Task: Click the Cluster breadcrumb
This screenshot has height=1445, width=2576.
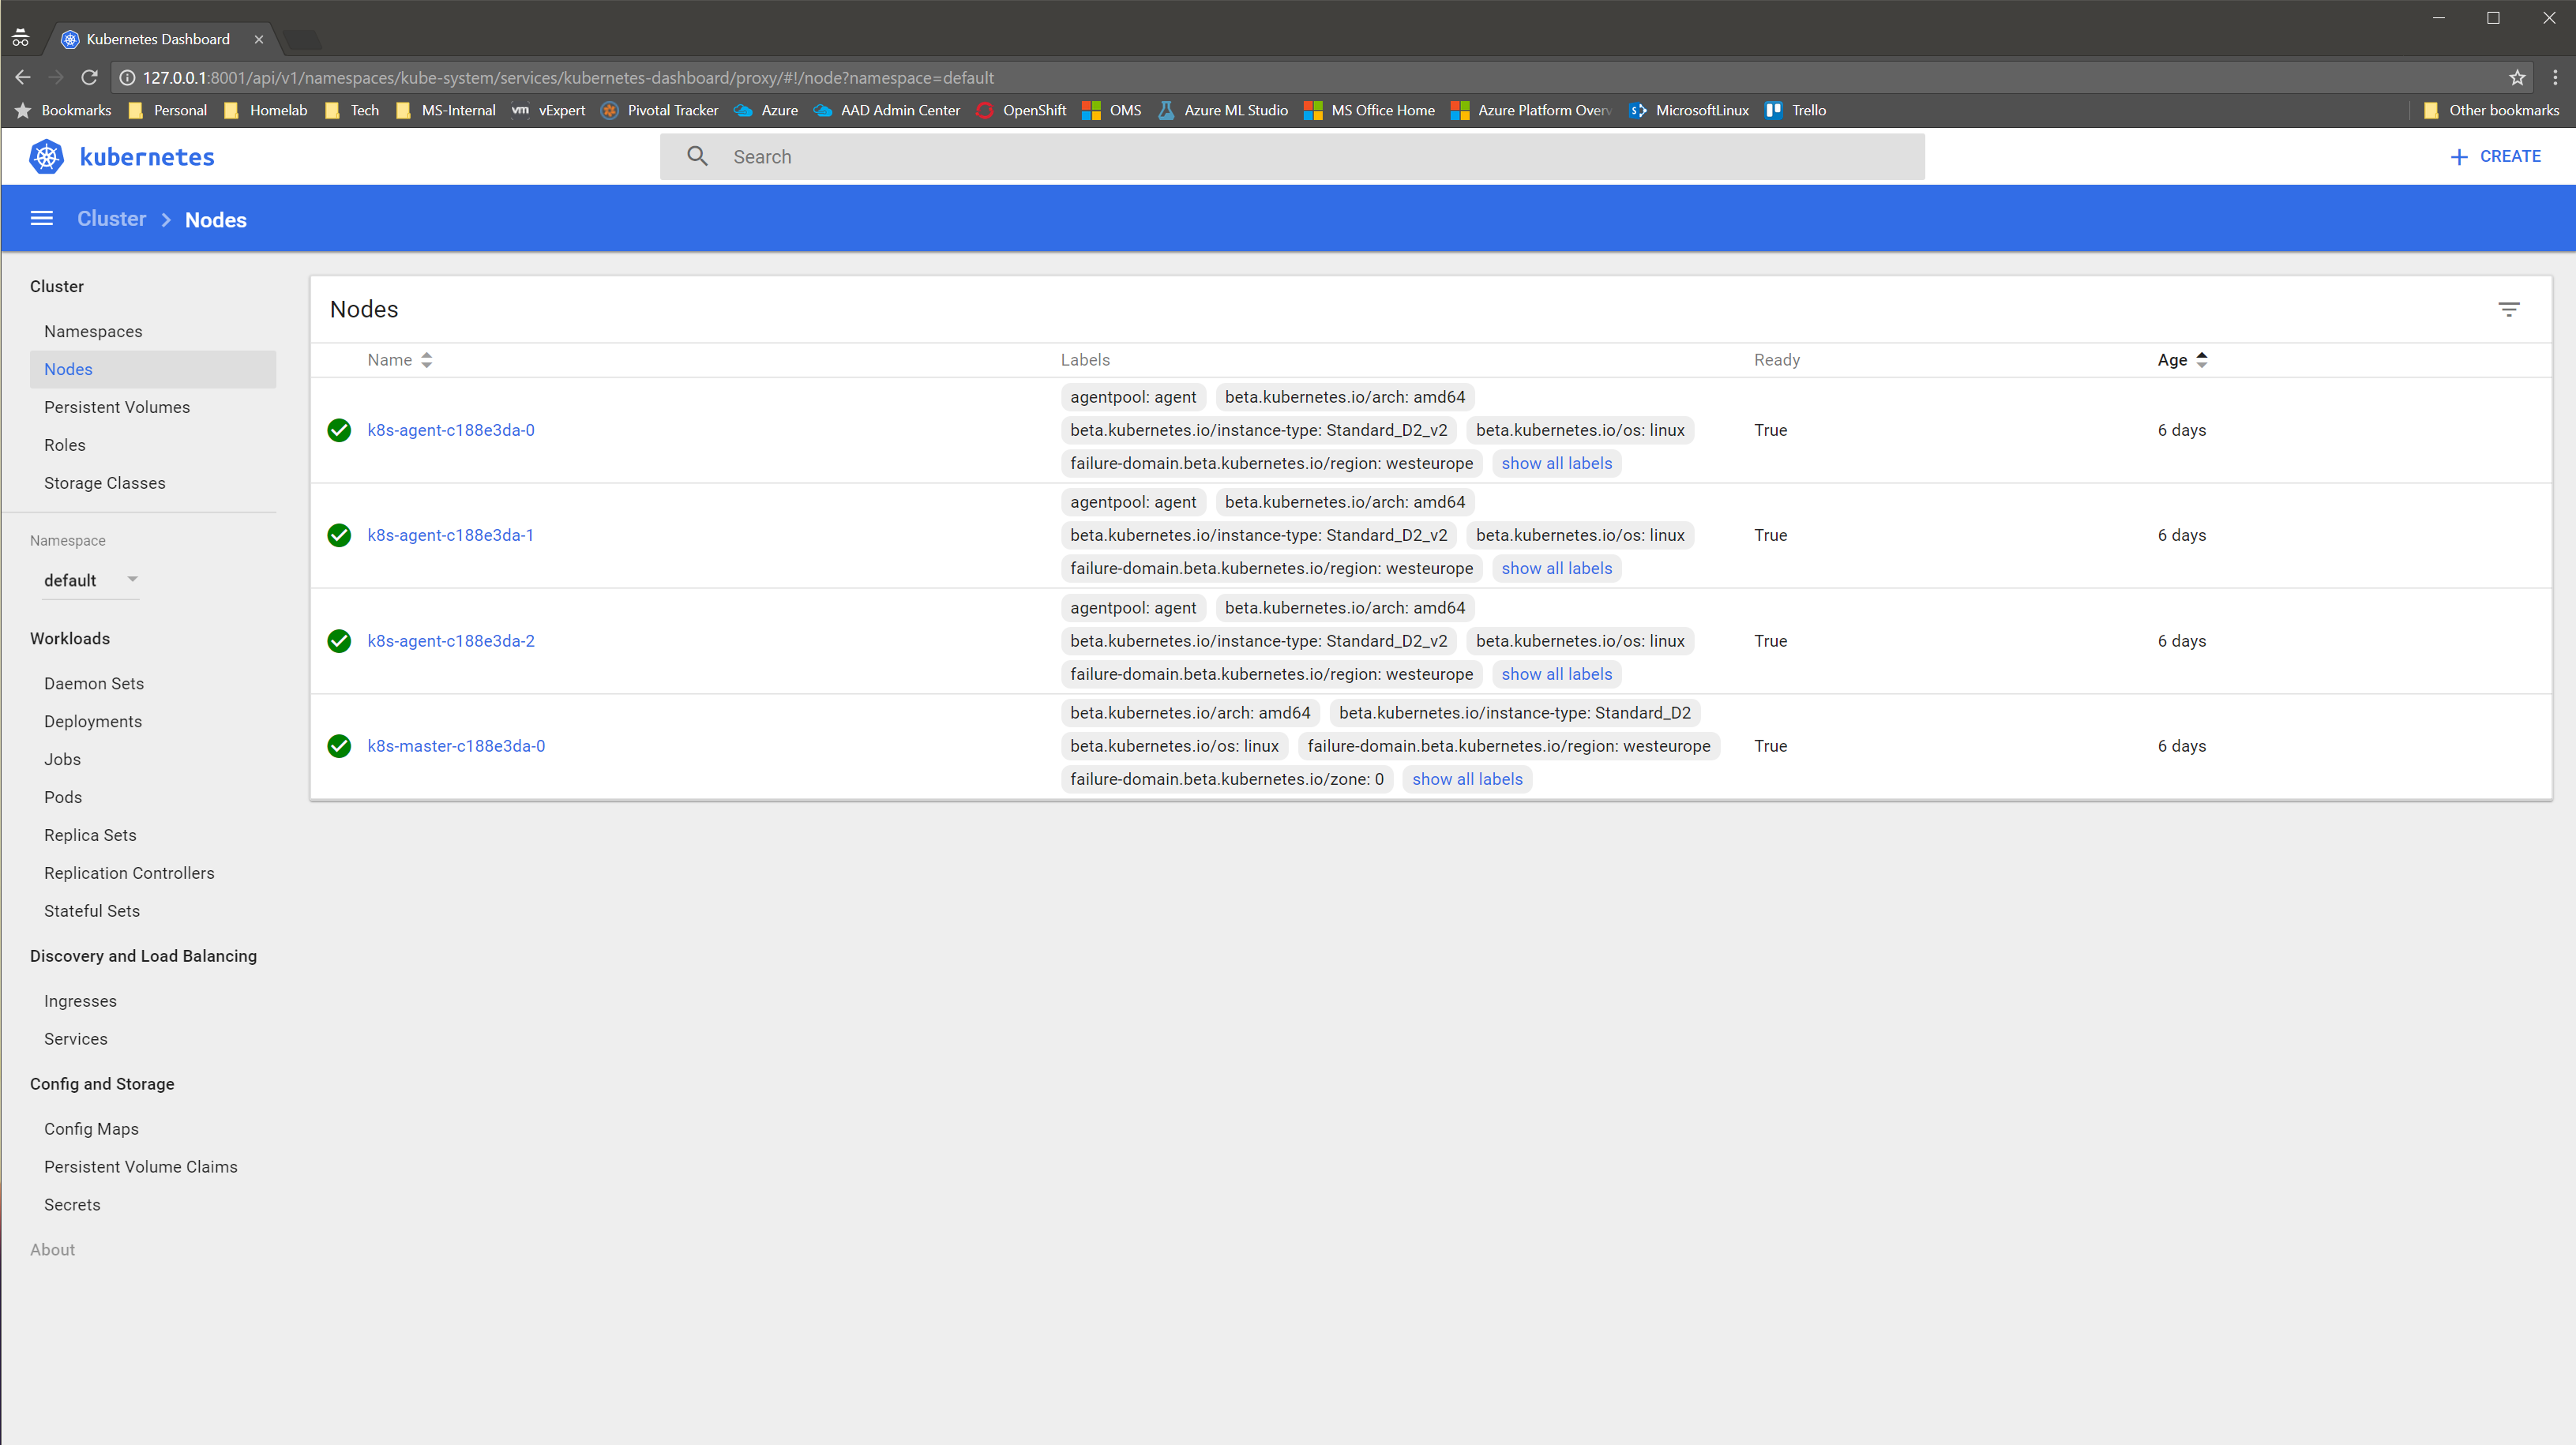Action: (111, 219)
